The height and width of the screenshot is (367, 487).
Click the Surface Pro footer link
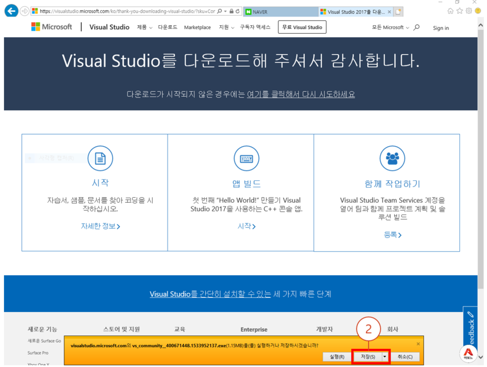pyautogui.click(x=38, y=353)
